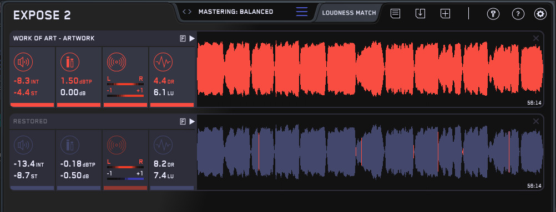Toggle the F filter on Artwork track

[183, 39]
